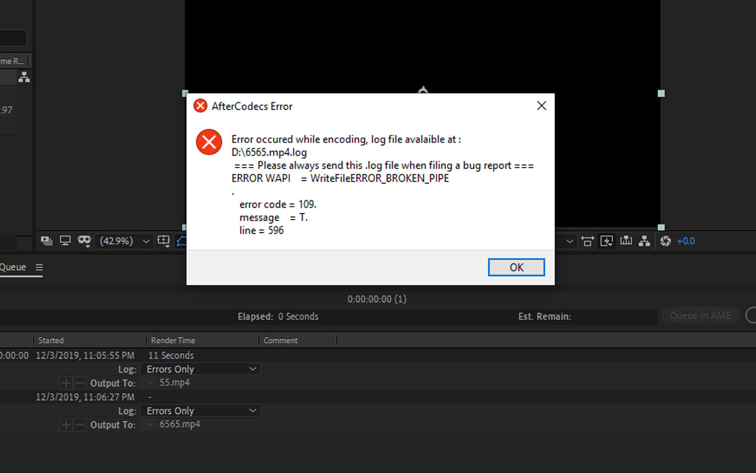Click the 0:00:00:00 (1) current time
Image resolution: width=756 pixels, height=473 pixels.
[x=377, y=299]
